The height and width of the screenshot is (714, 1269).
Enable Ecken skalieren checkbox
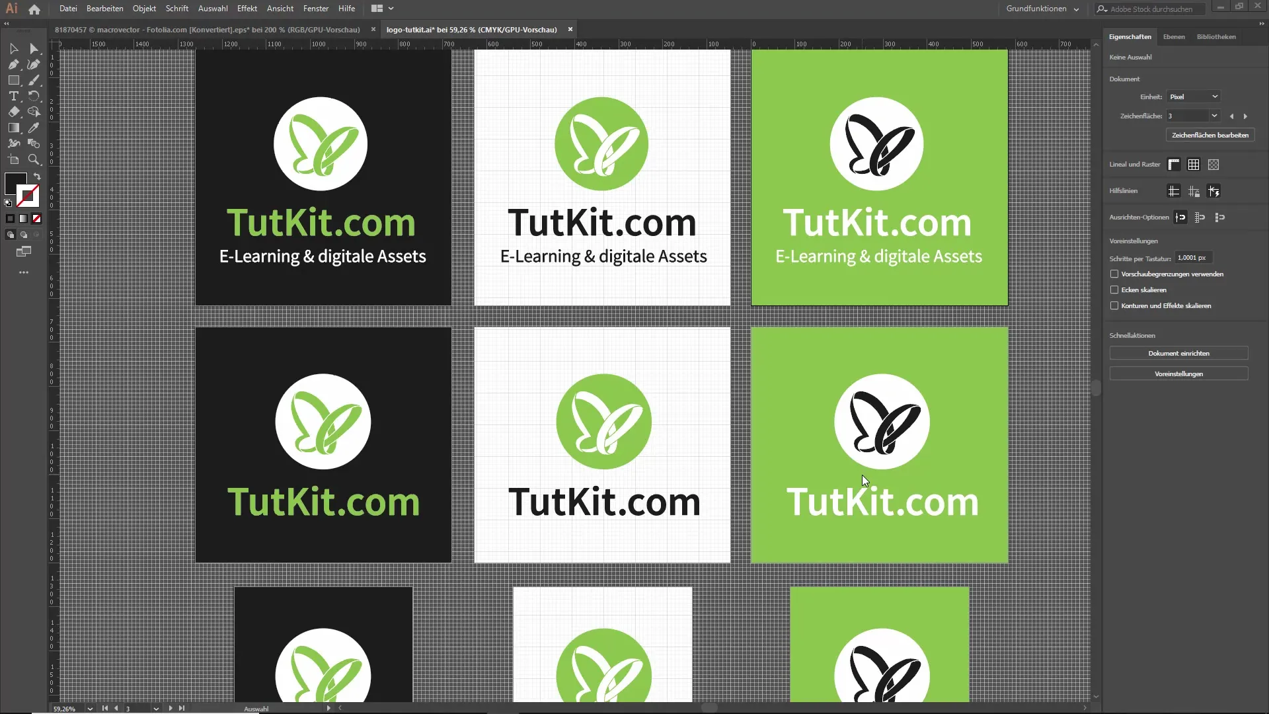(x=1114, y=290)
